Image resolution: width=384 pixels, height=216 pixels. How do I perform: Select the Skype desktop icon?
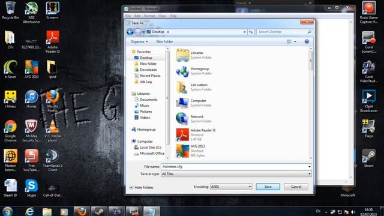31,188
